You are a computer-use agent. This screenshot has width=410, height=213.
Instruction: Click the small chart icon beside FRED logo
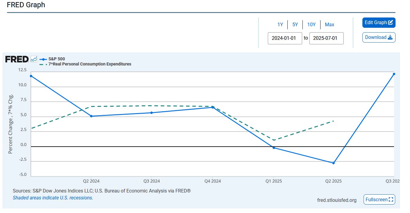tap(34, 59)
